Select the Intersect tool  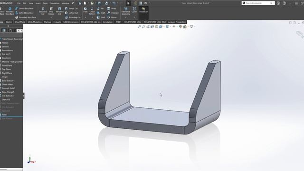[113, 13]
